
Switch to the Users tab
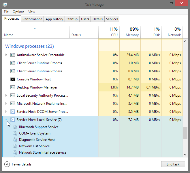pos(85,19)
